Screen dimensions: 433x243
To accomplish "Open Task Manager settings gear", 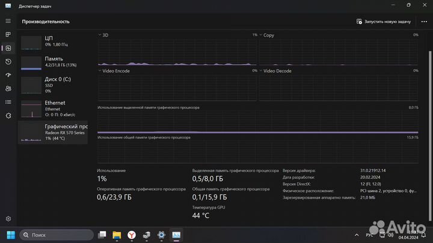I will tap(8, 219).
